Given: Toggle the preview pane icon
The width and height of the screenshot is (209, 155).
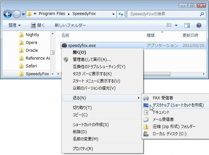Looking at the screenshot, I should [187, 25].
